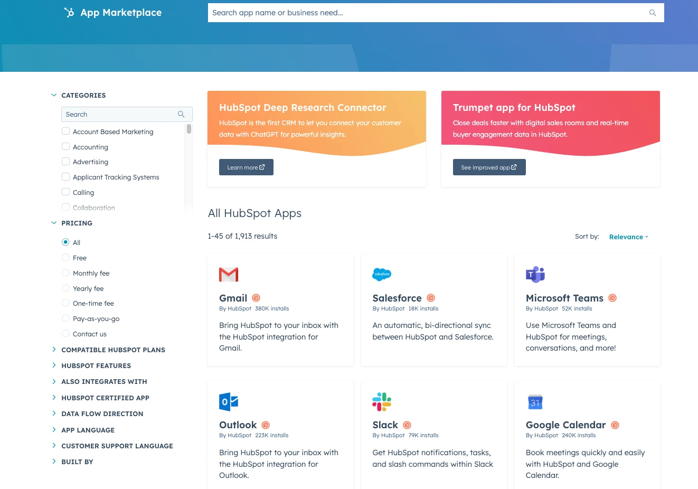Image resolution: width=698 pixels, height=489 pixels.
Task: Click the HubSpot sprocket logo icon
Action: [x=69, y=12]
